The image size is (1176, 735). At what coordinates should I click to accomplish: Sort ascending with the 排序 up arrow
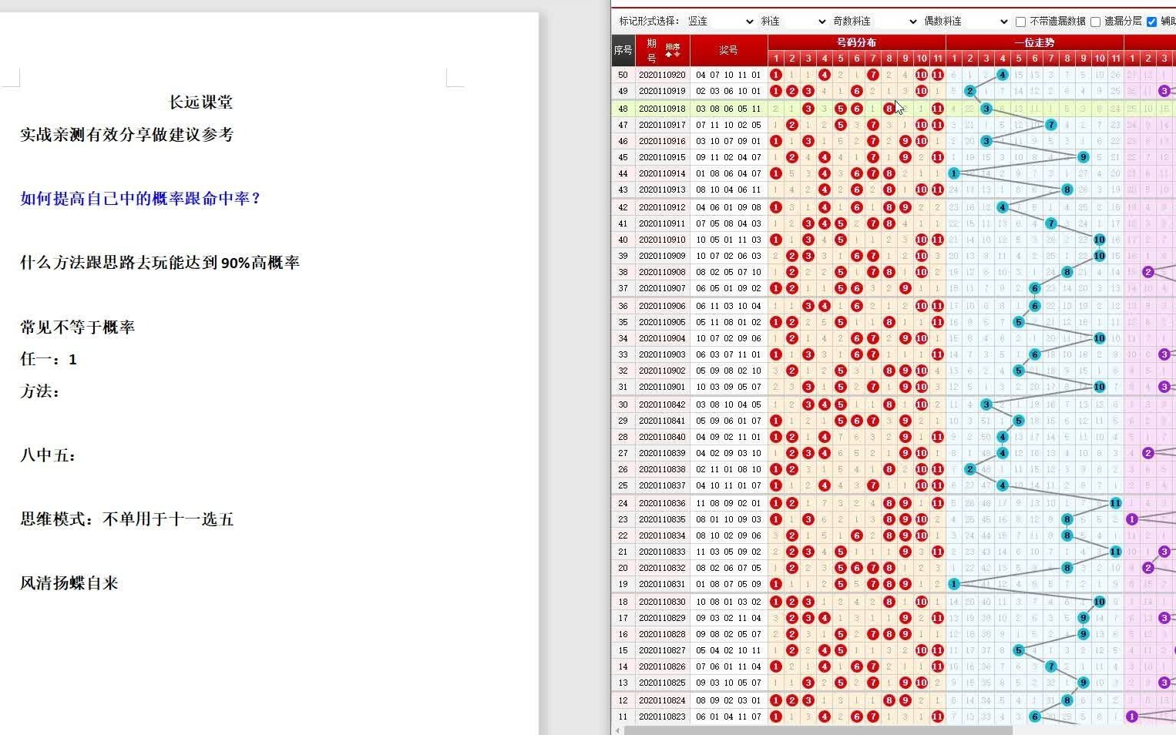click(669, 55)
